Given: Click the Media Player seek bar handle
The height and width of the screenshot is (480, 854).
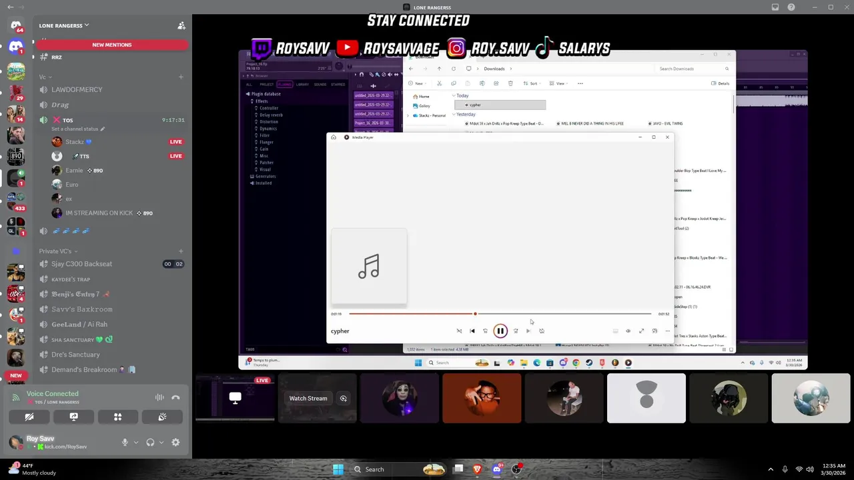Looking at the screenshot, I should (x=475, y=314).
